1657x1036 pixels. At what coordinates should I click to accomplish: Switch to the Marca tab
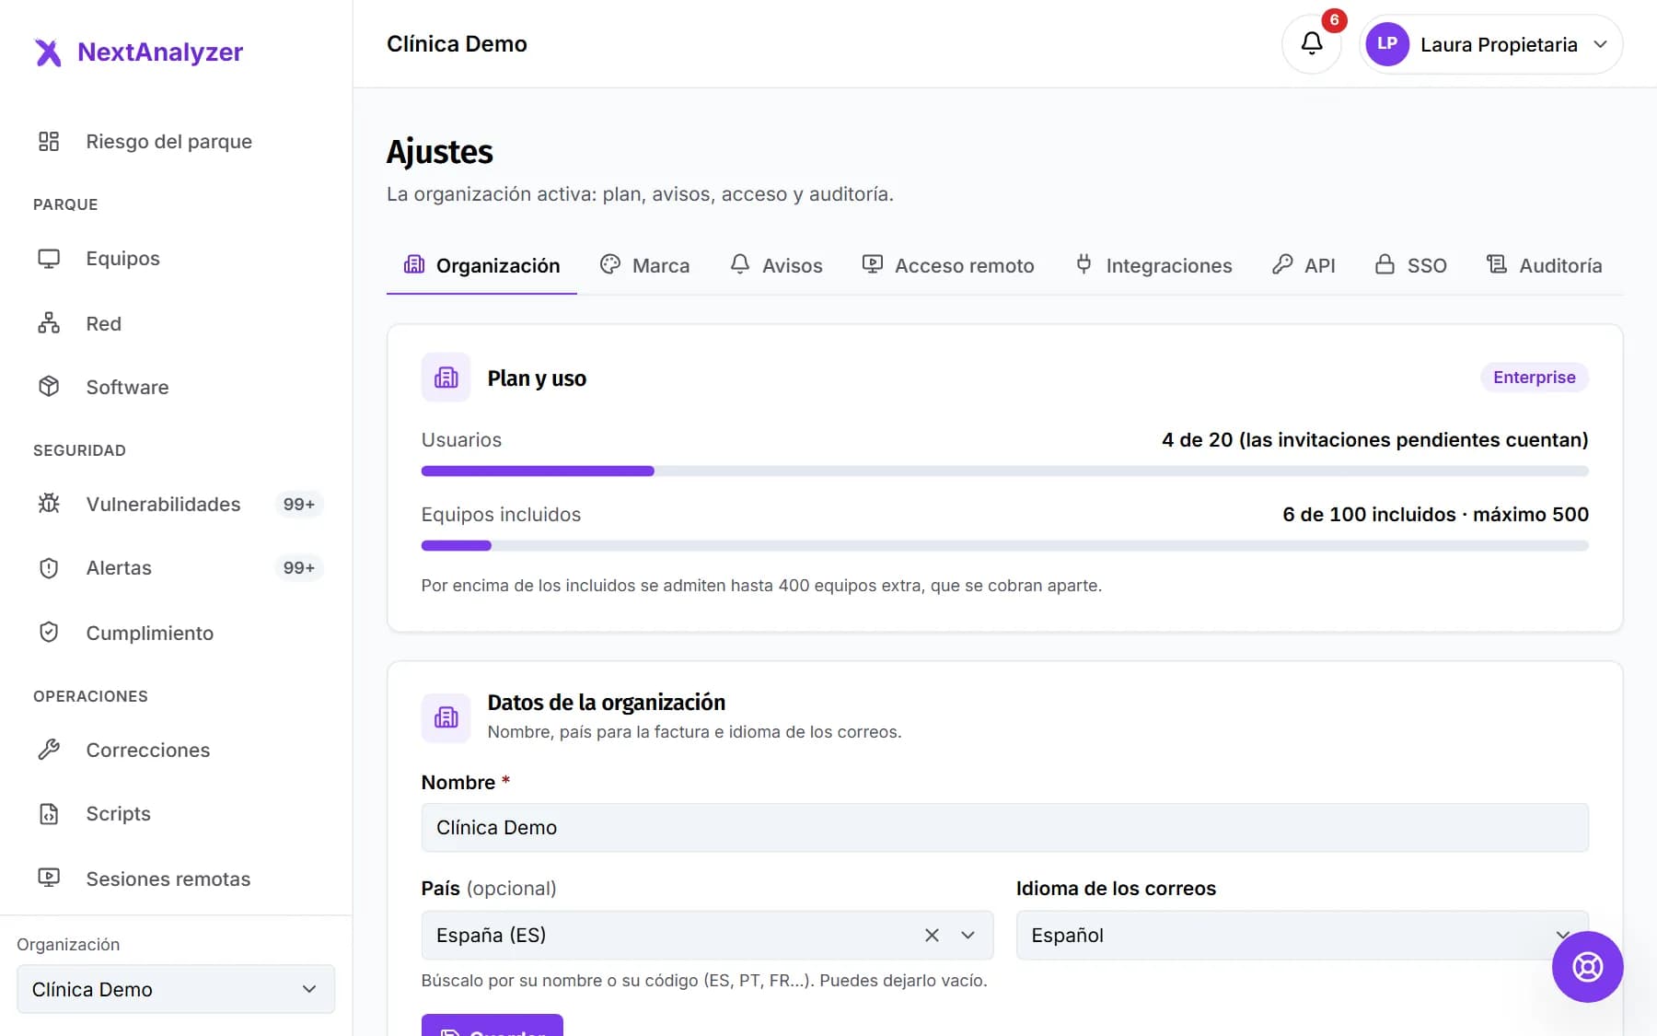(644, 265)
